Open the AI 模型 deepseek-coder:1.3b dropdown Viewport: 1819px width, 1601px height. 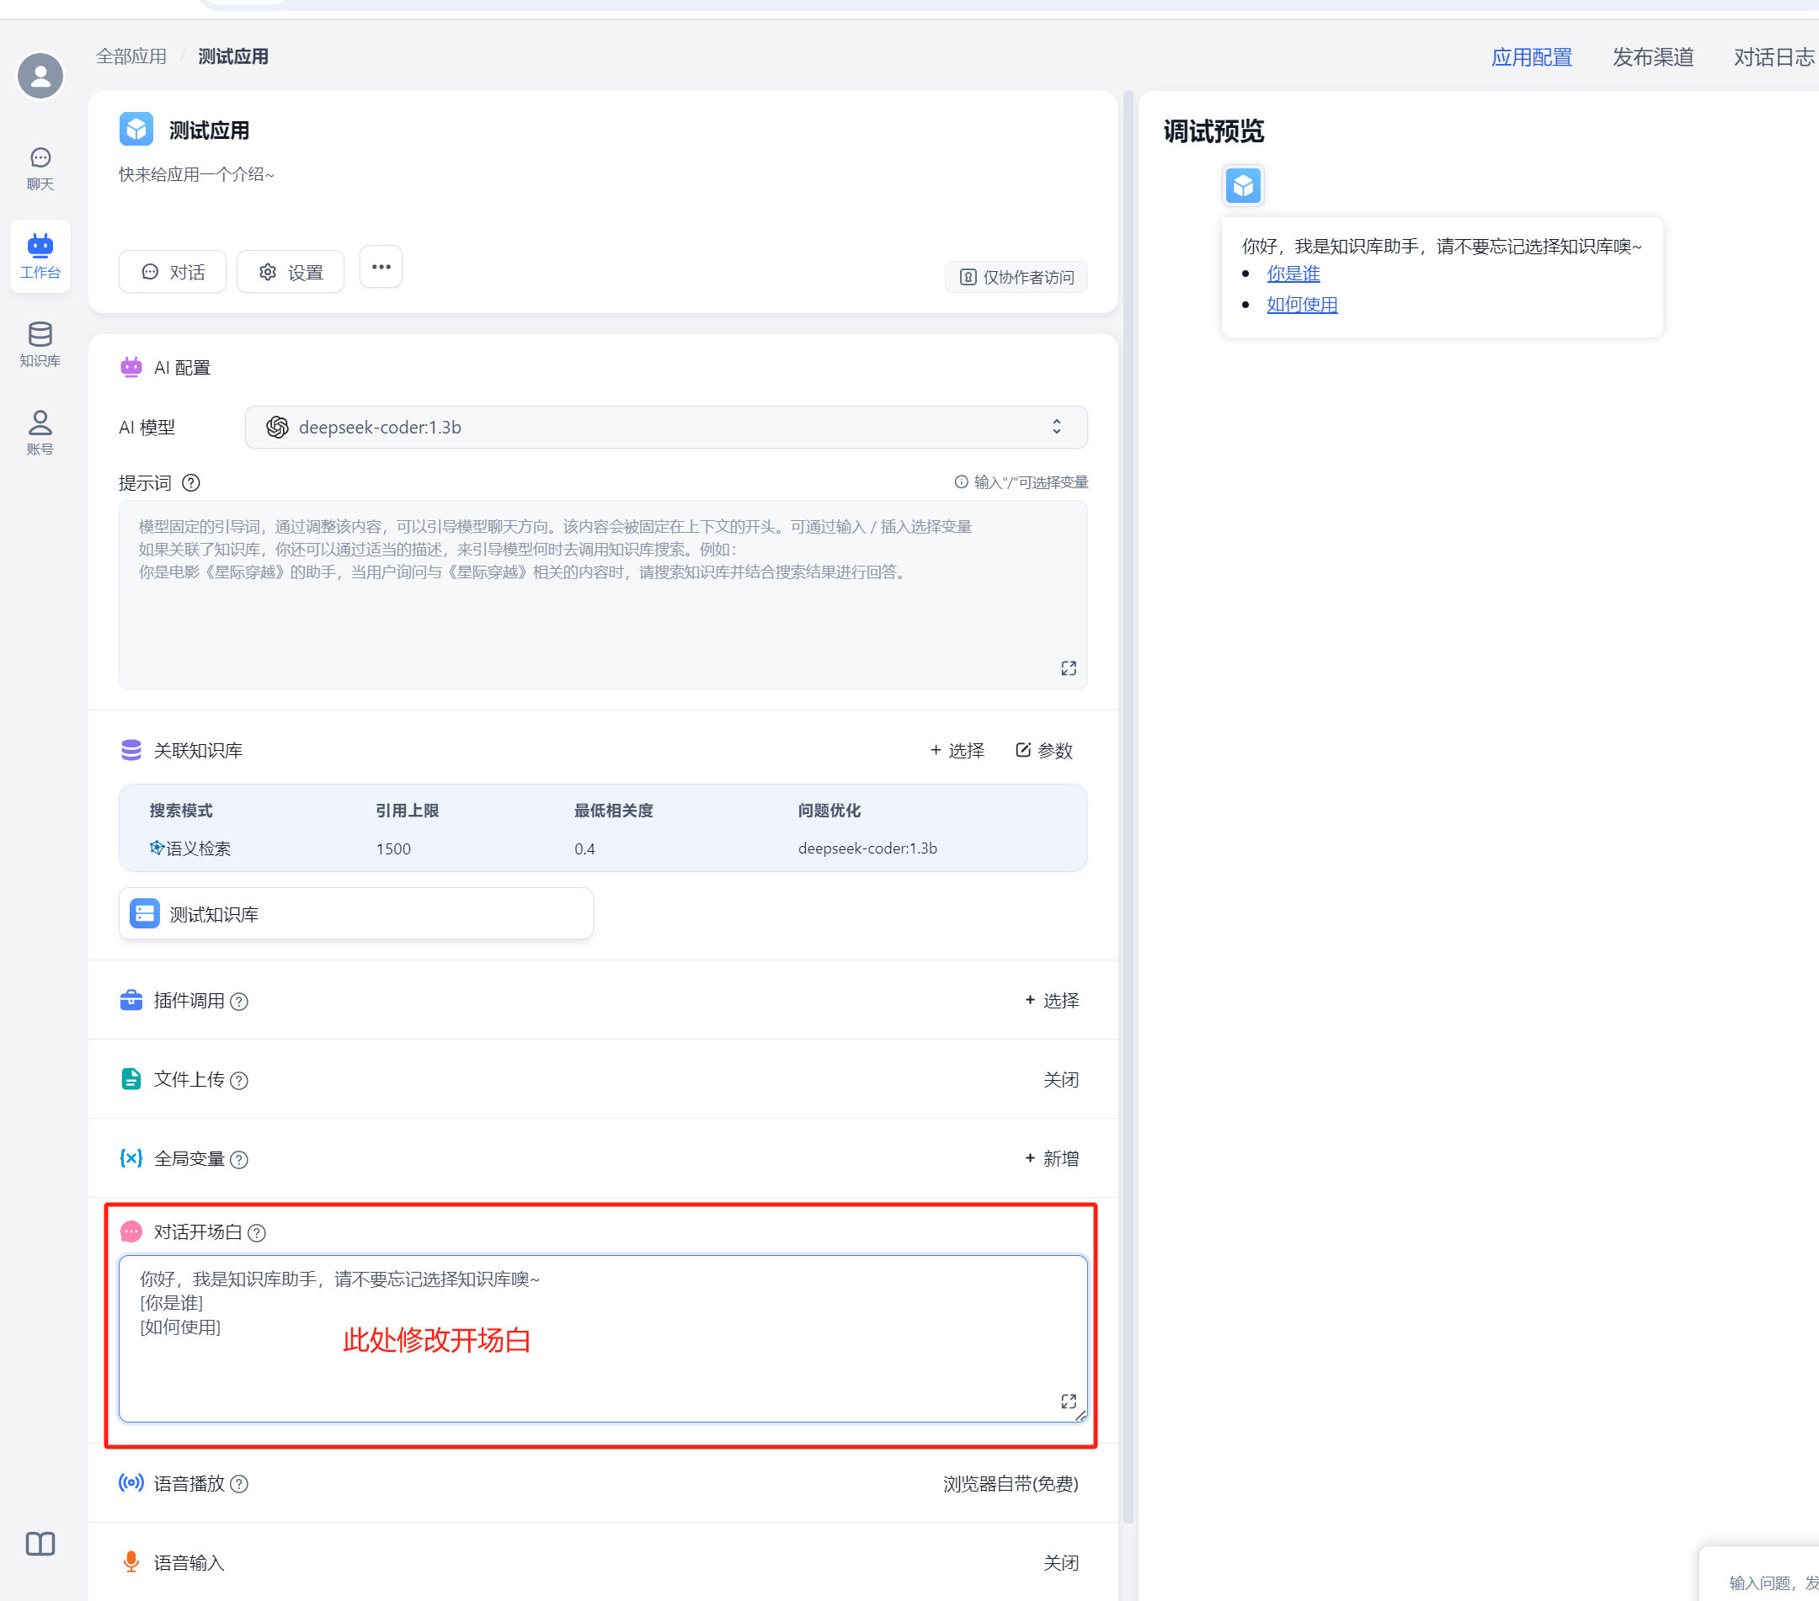tap(665, 428)
